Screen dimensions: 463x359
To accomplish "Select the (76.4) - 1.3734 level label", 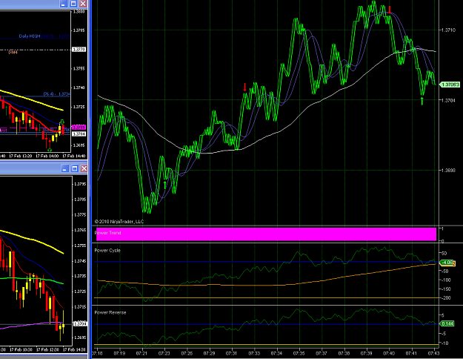I will [x=57, y=94].
